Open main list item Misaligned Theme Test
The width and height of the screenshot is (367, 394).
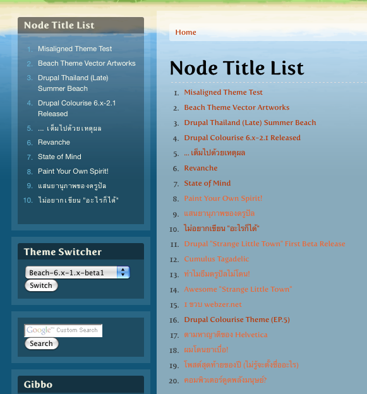(x=223, y=92)
